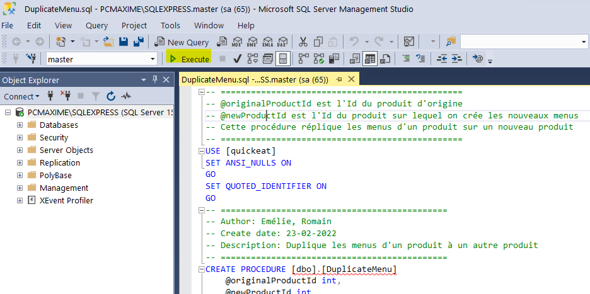This screenshot has width=590, height=294.
Task: Open the Edit menu
Action: point(34,26)
